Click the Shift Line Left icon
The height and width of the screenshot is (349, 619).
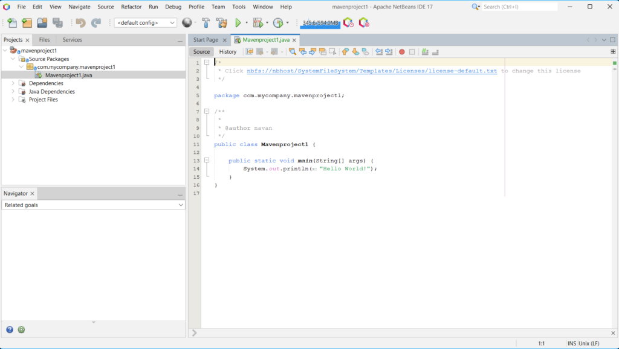(379, 52)
